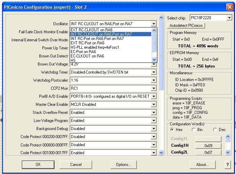Click the ? help button

pos(228,165)
